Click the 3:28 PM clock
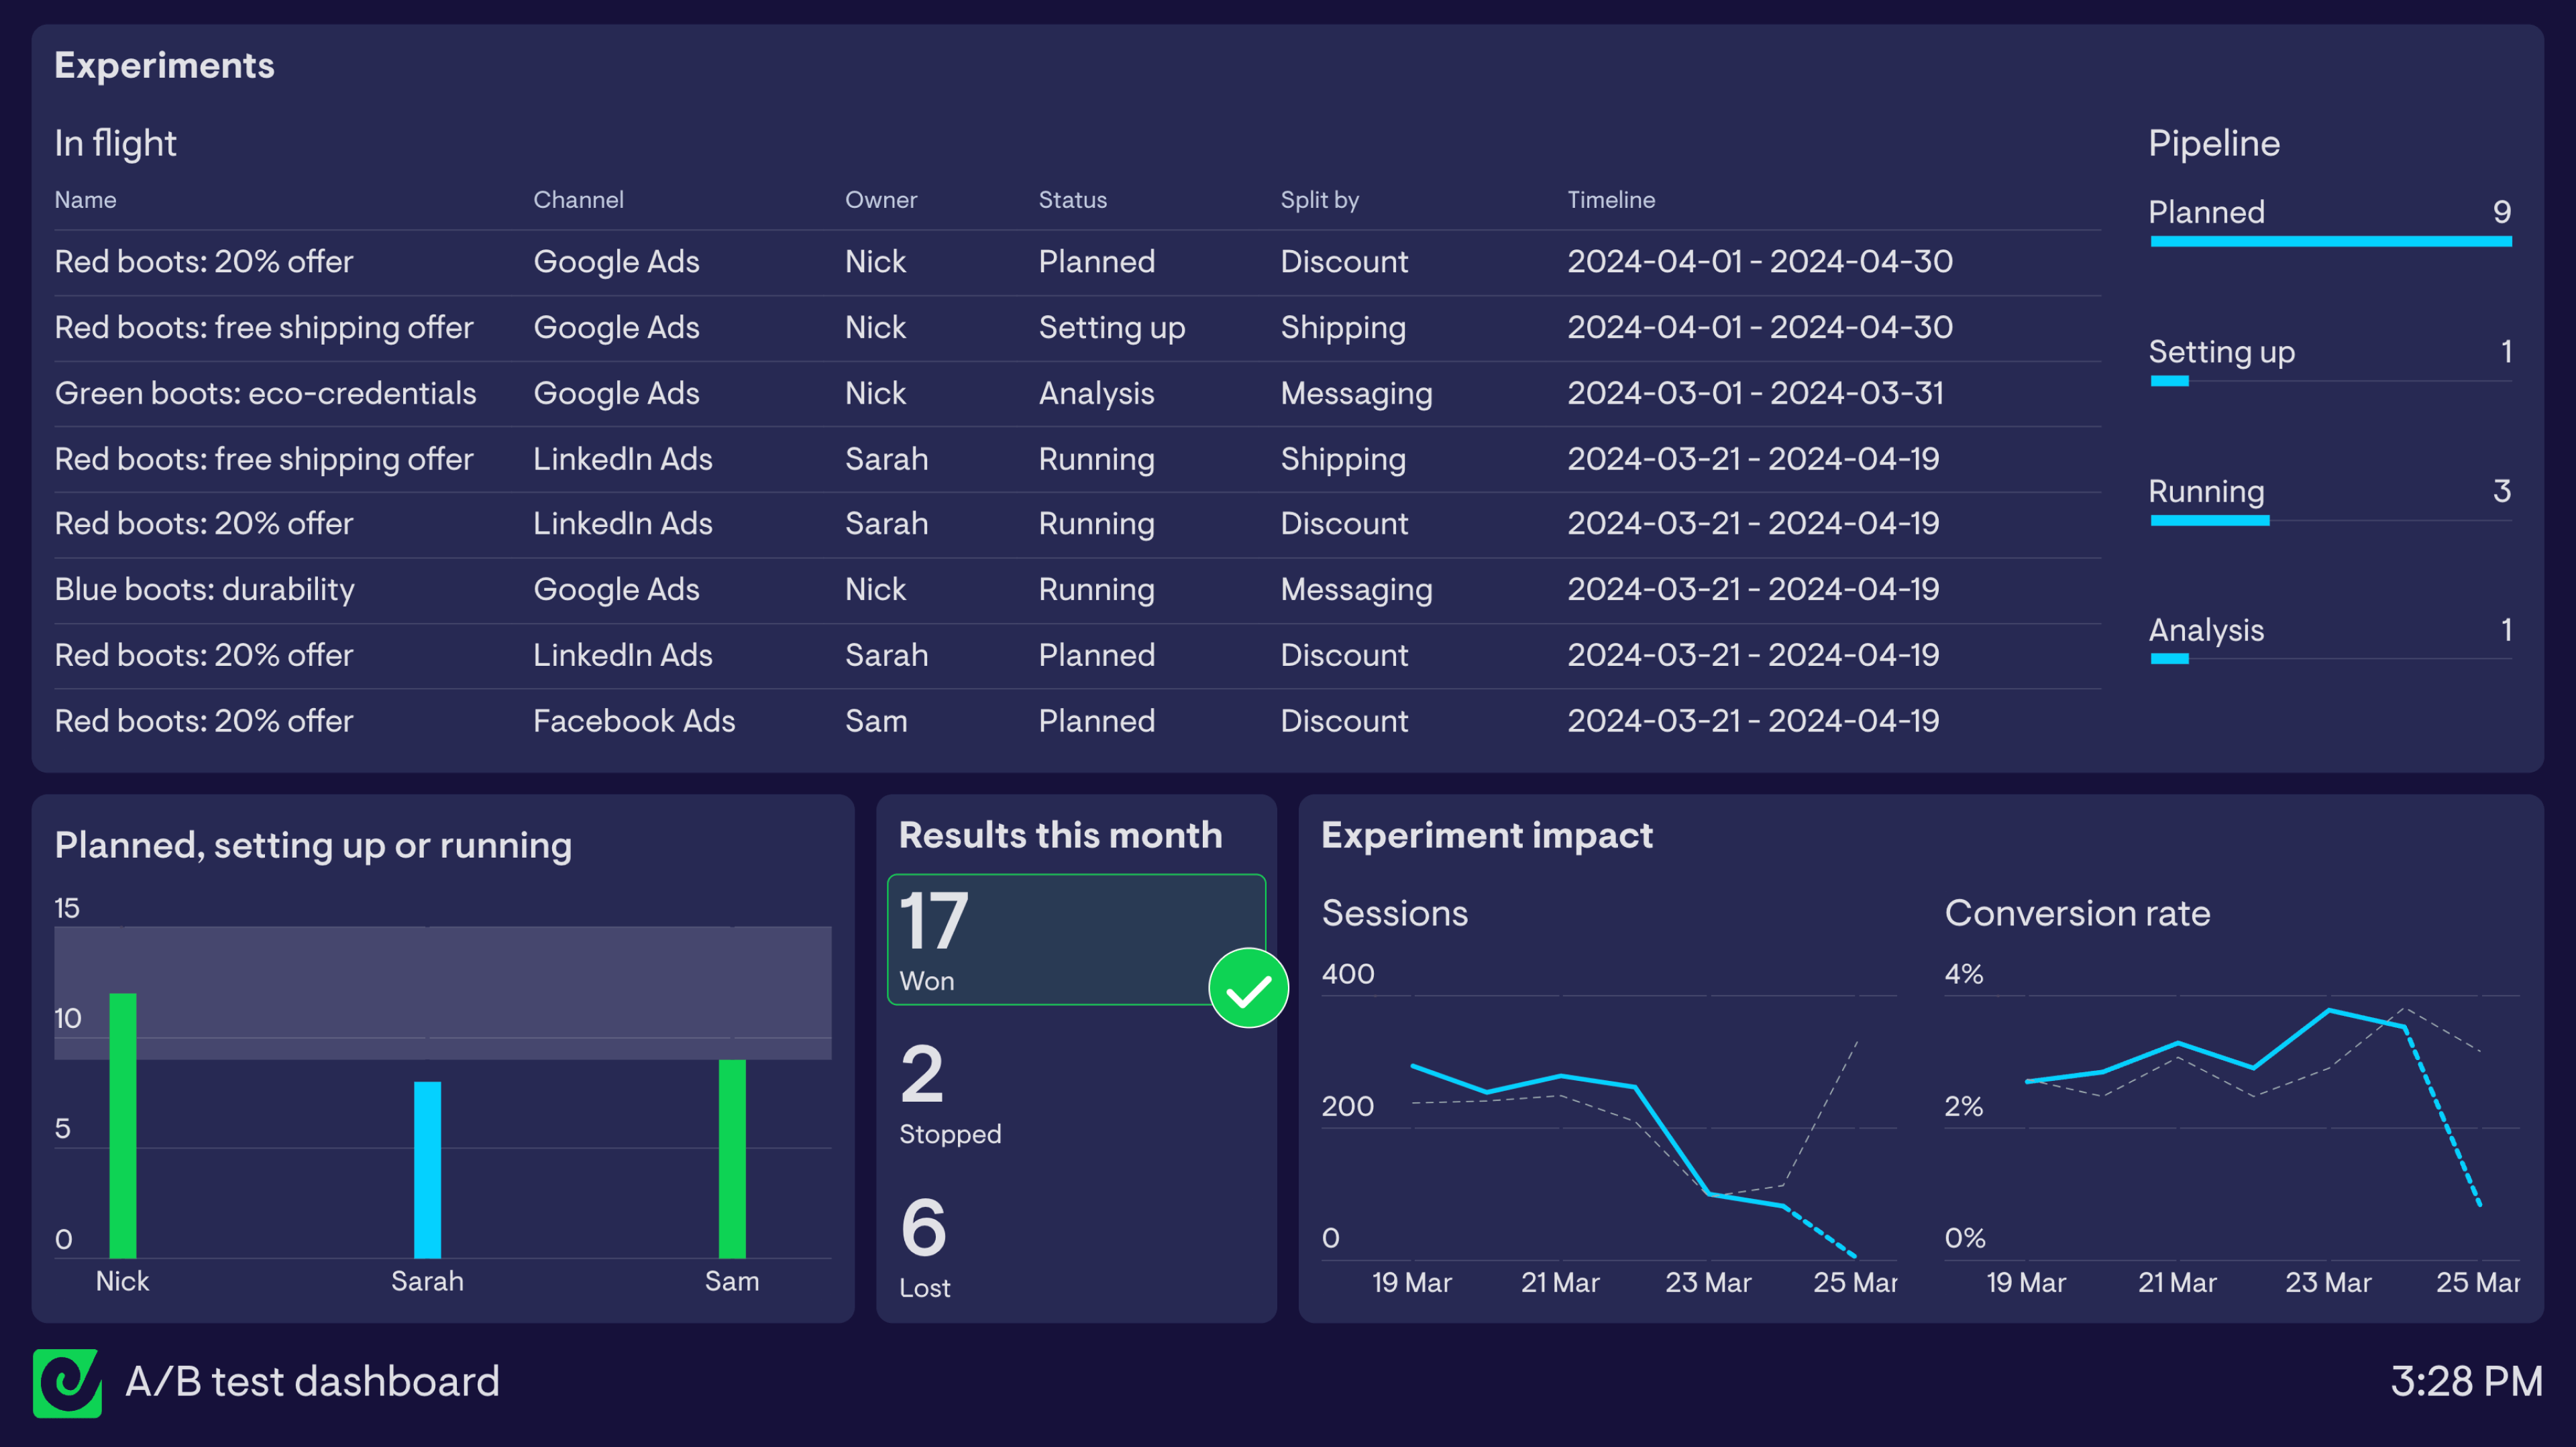The height and width of the screenshot is (1447, 2576). (x=2466, y=1383)
